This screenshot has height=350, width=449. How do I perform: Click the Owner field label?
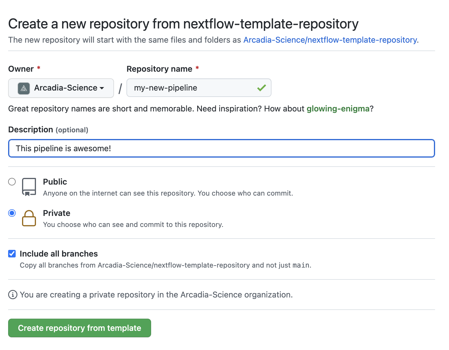(21, 69)
